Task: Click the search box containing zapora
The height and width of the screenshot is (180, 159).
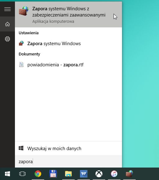Action: (x=68, y=161)
